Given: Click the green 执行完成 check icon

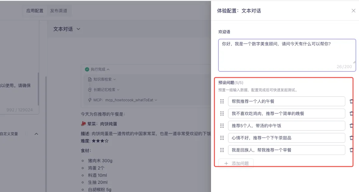Looking at the screenshot, I should (87, 69).
